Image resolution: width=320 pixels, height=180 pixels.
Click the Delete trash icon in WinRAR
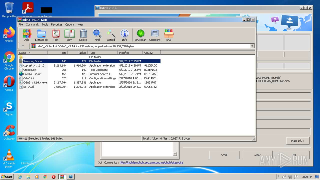tap(83, 35)
